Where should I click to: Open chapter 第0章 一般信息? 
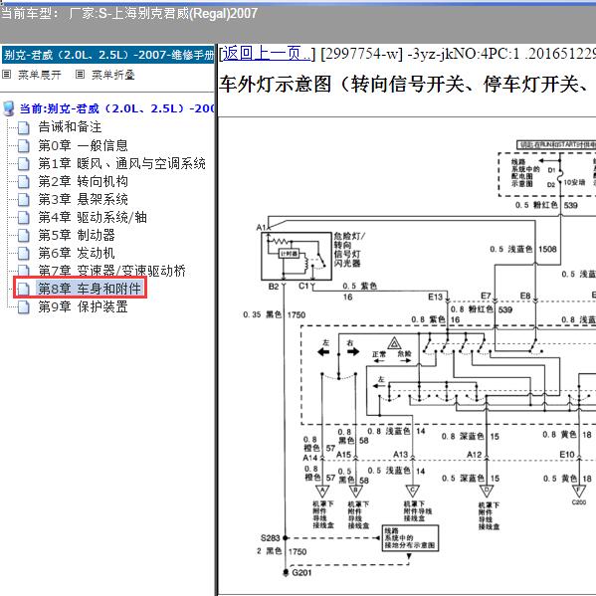(x=83, y=145)
